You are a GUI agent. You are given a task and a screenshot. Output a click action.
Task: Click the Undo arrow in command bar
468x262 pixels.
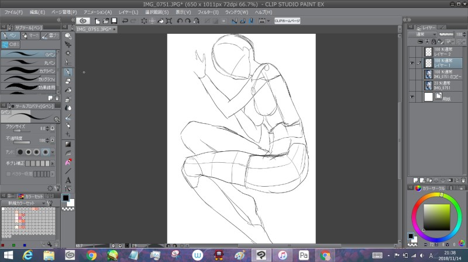pos(126,21)
